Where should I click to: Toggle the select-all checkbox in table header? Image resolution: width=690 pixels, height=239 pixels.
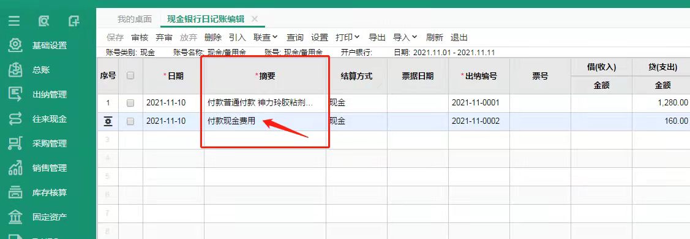click(130, 76)
